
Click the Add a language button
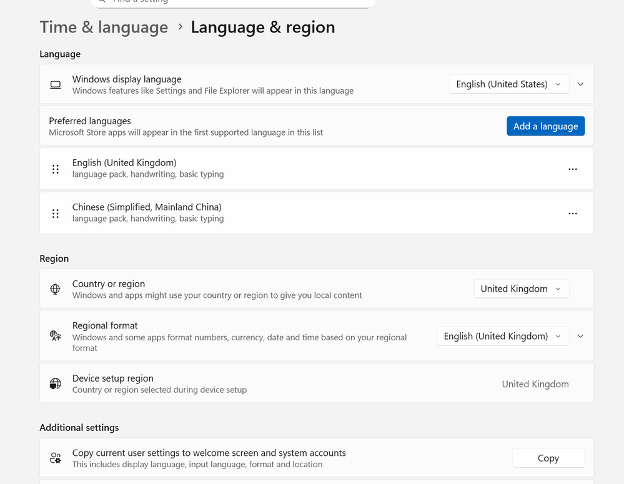click(x=545, y=126)
